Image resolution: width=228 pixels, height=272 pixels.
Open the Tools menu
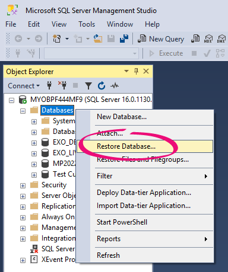pos(87,24)
